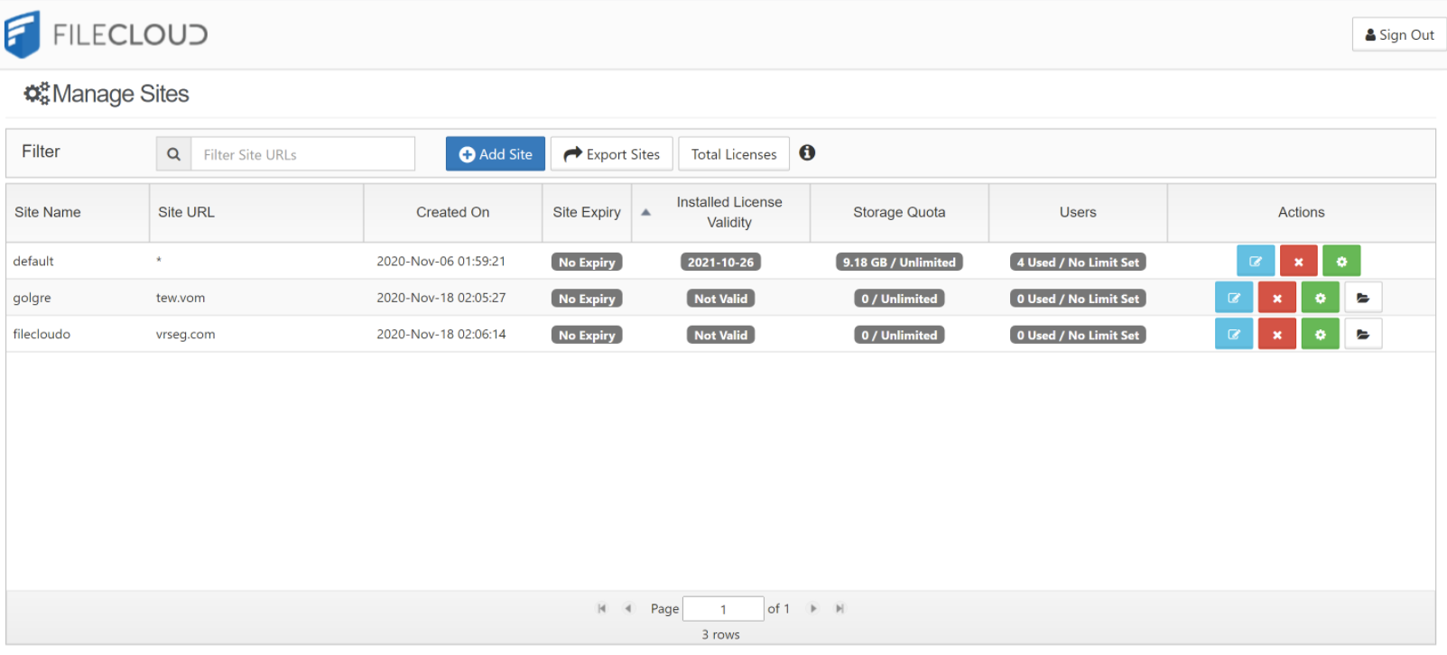Click the green gear icon for golgre
The width and height of the screenshot is (1447, 655).
[x=1320, y=298]
